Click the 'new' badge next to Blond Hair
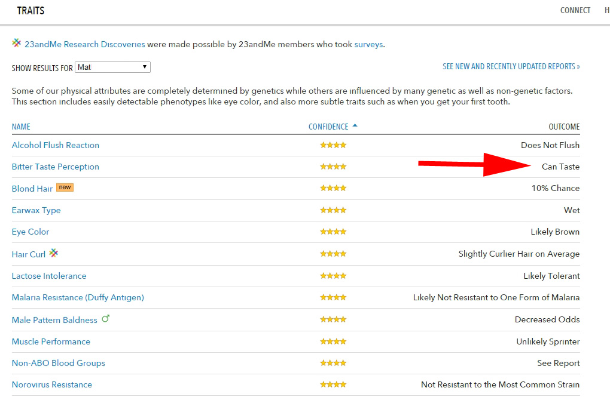This screenshot has height=397, width=610. [65, 187]
